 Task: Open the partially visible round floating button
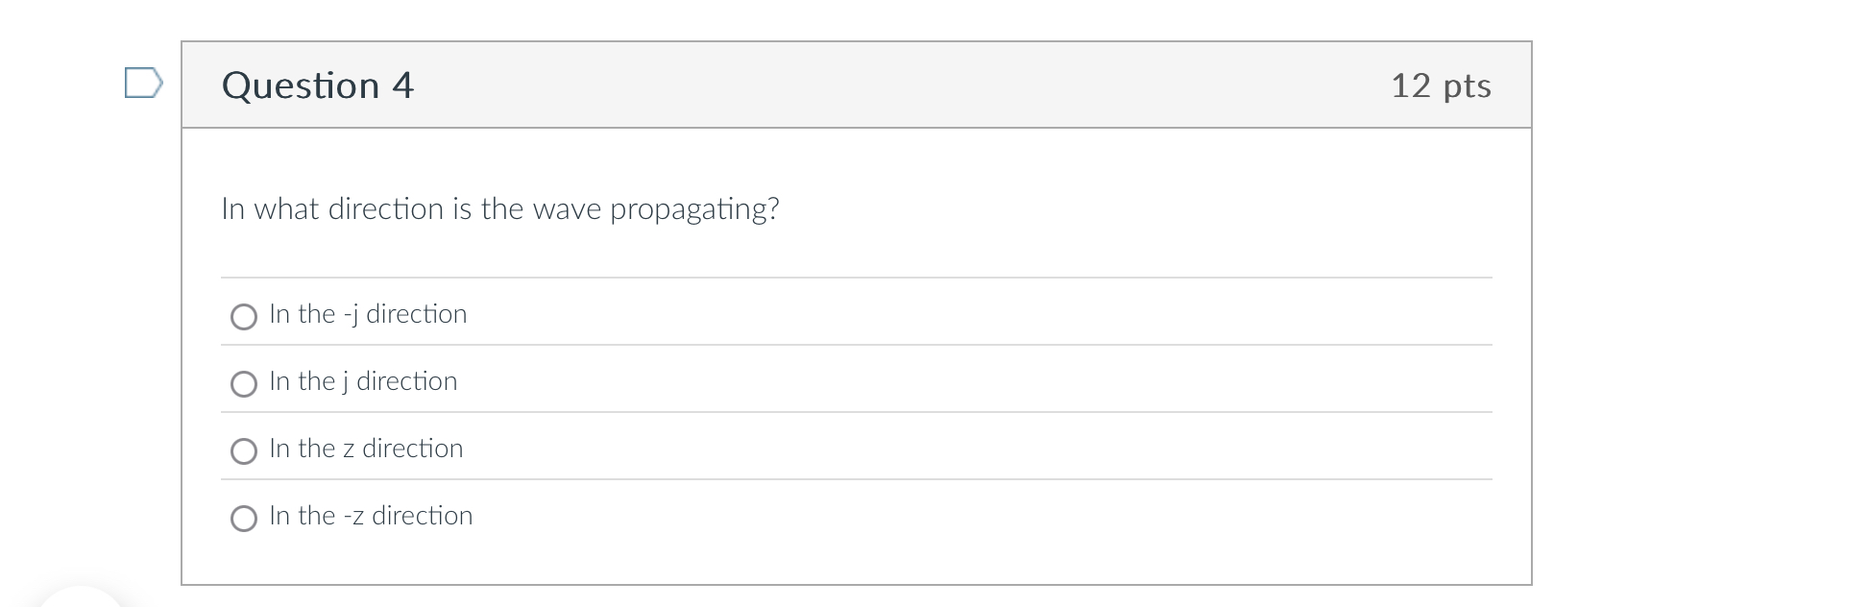(x=82, y=596)
